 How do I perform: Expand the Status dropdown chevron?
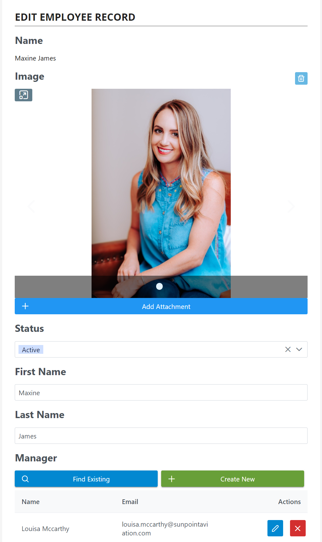tap(299, 349)
